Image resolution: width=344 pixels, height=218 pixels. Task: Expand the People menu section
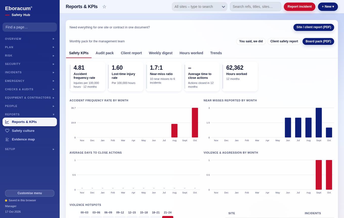[30, 106]
